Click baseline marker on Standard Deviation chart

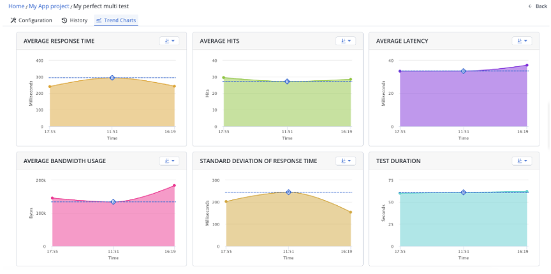[x=288, y=192]
